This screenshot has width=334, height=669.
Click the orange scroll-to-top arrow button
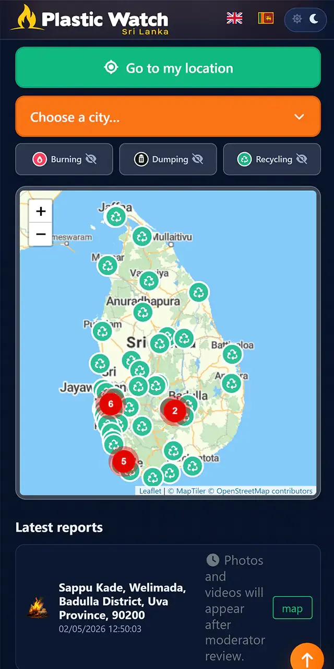tap(307, 659)
